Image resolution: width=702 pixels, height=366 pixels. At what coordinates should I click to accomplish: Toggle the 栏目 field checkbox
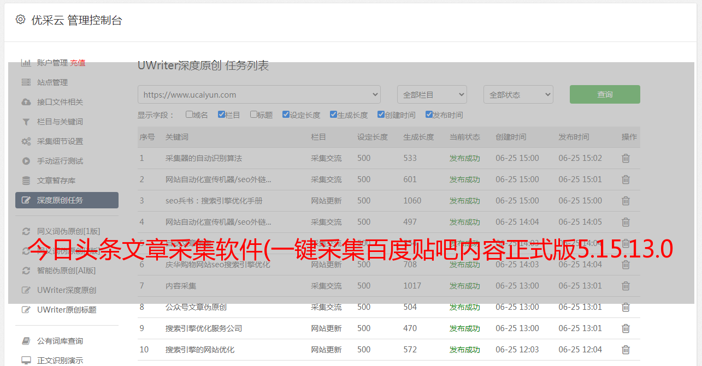point(221,115)
